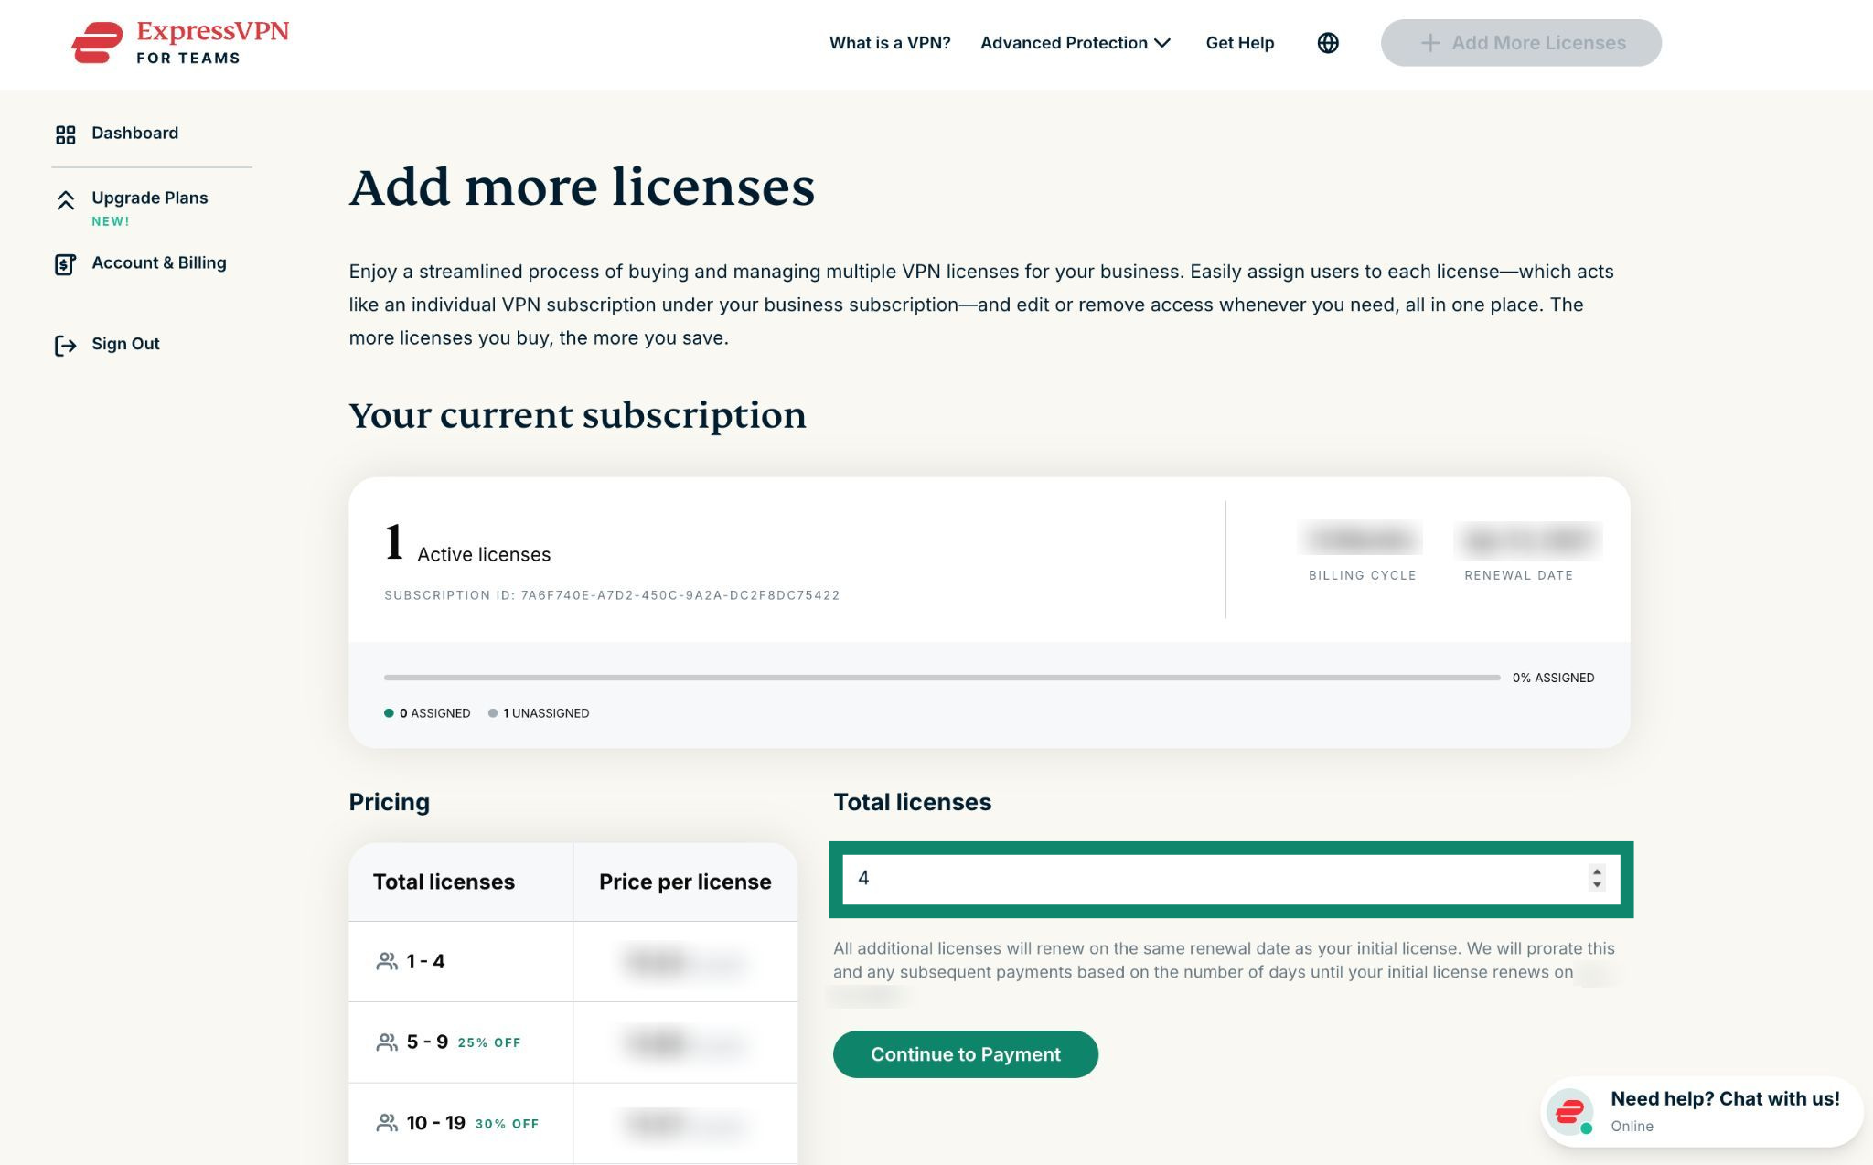The image size is (1873, 1165).
Task: Click the users icon in 1 - 4 row
Action: 387,961
